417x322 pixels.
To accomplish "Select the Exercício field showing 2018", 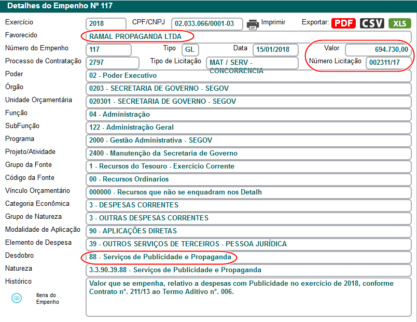I will (106, 23).
